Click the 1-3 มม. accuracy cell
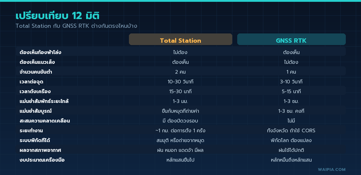 coord(180,101)
